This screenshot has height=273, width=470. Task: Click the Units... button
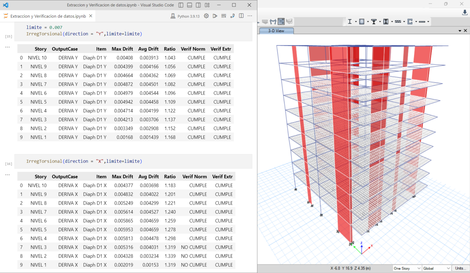point(461,268)
